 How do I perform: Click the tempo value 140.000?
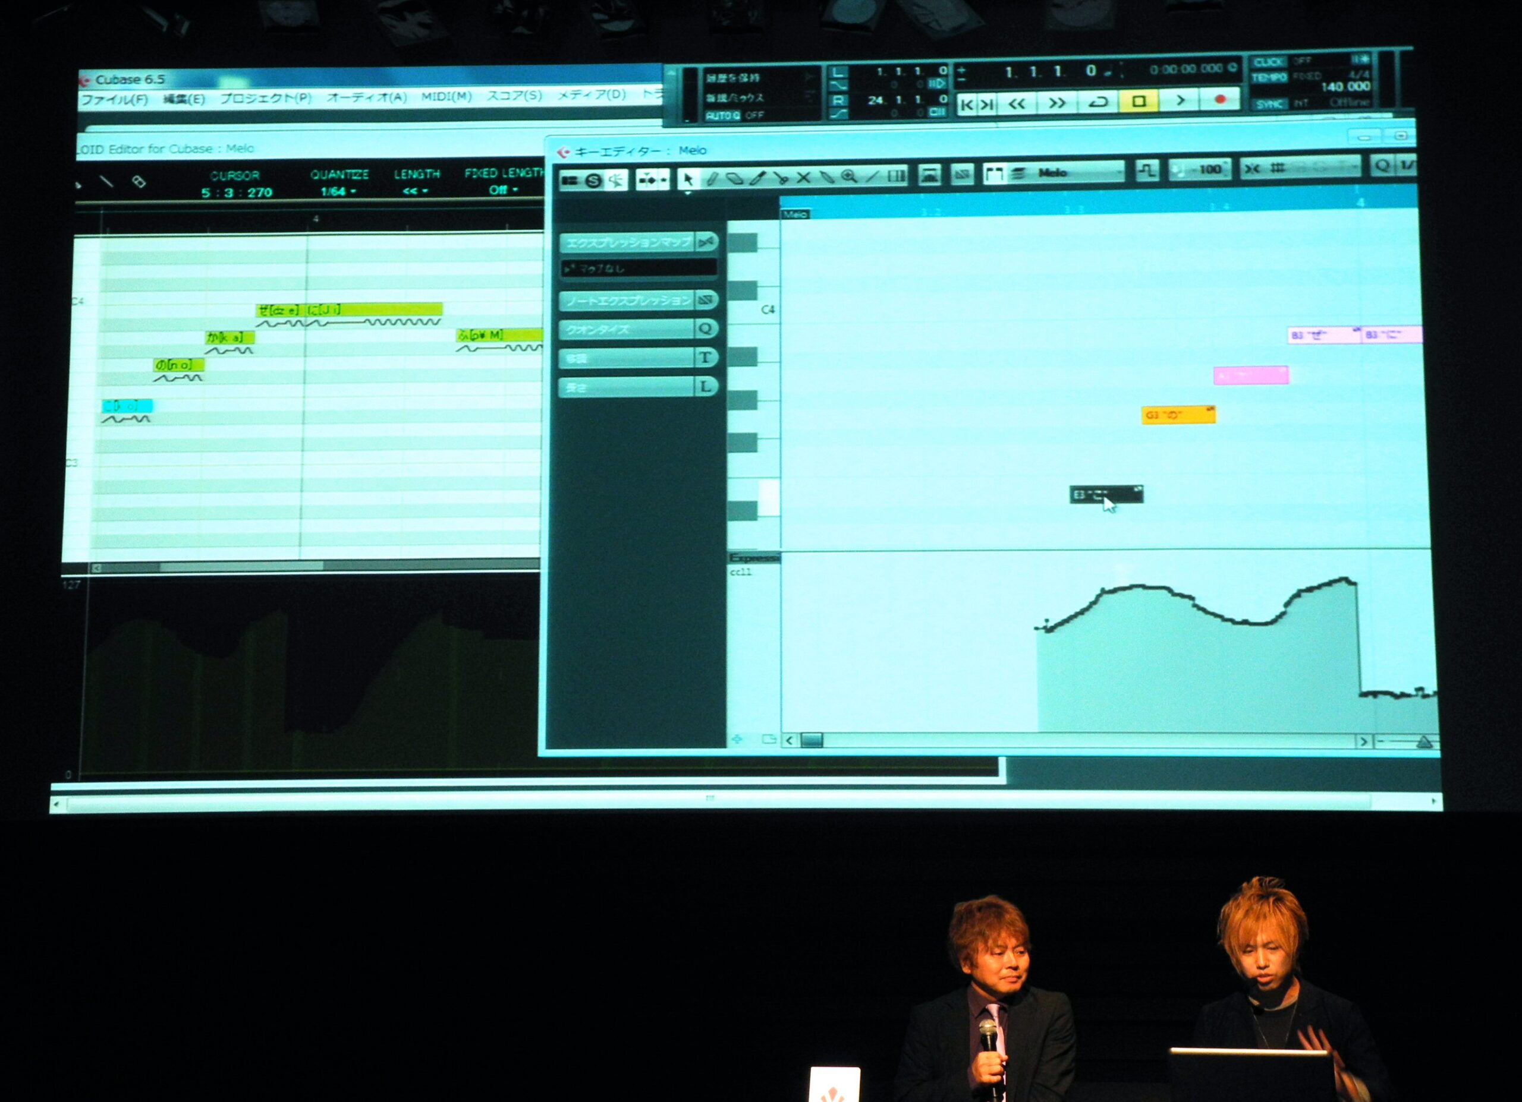(x=1345, y=87)
